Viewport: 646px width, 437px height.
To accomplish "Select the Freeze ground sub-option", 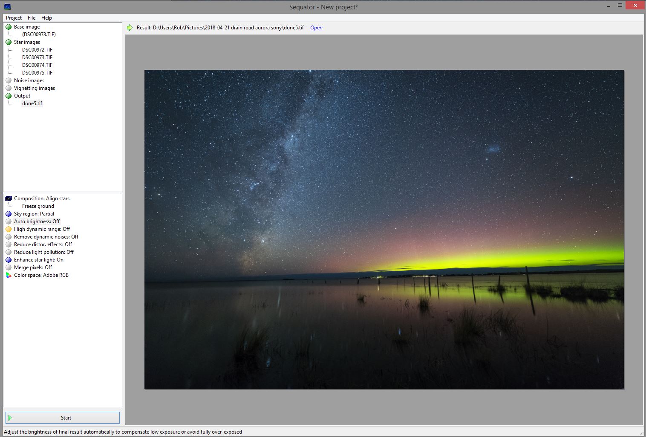I will (x=38, y=206).
